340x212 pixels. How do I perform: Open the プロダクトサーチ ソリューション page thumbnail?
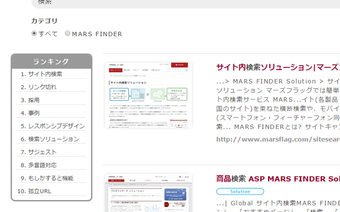click(148, 193)
